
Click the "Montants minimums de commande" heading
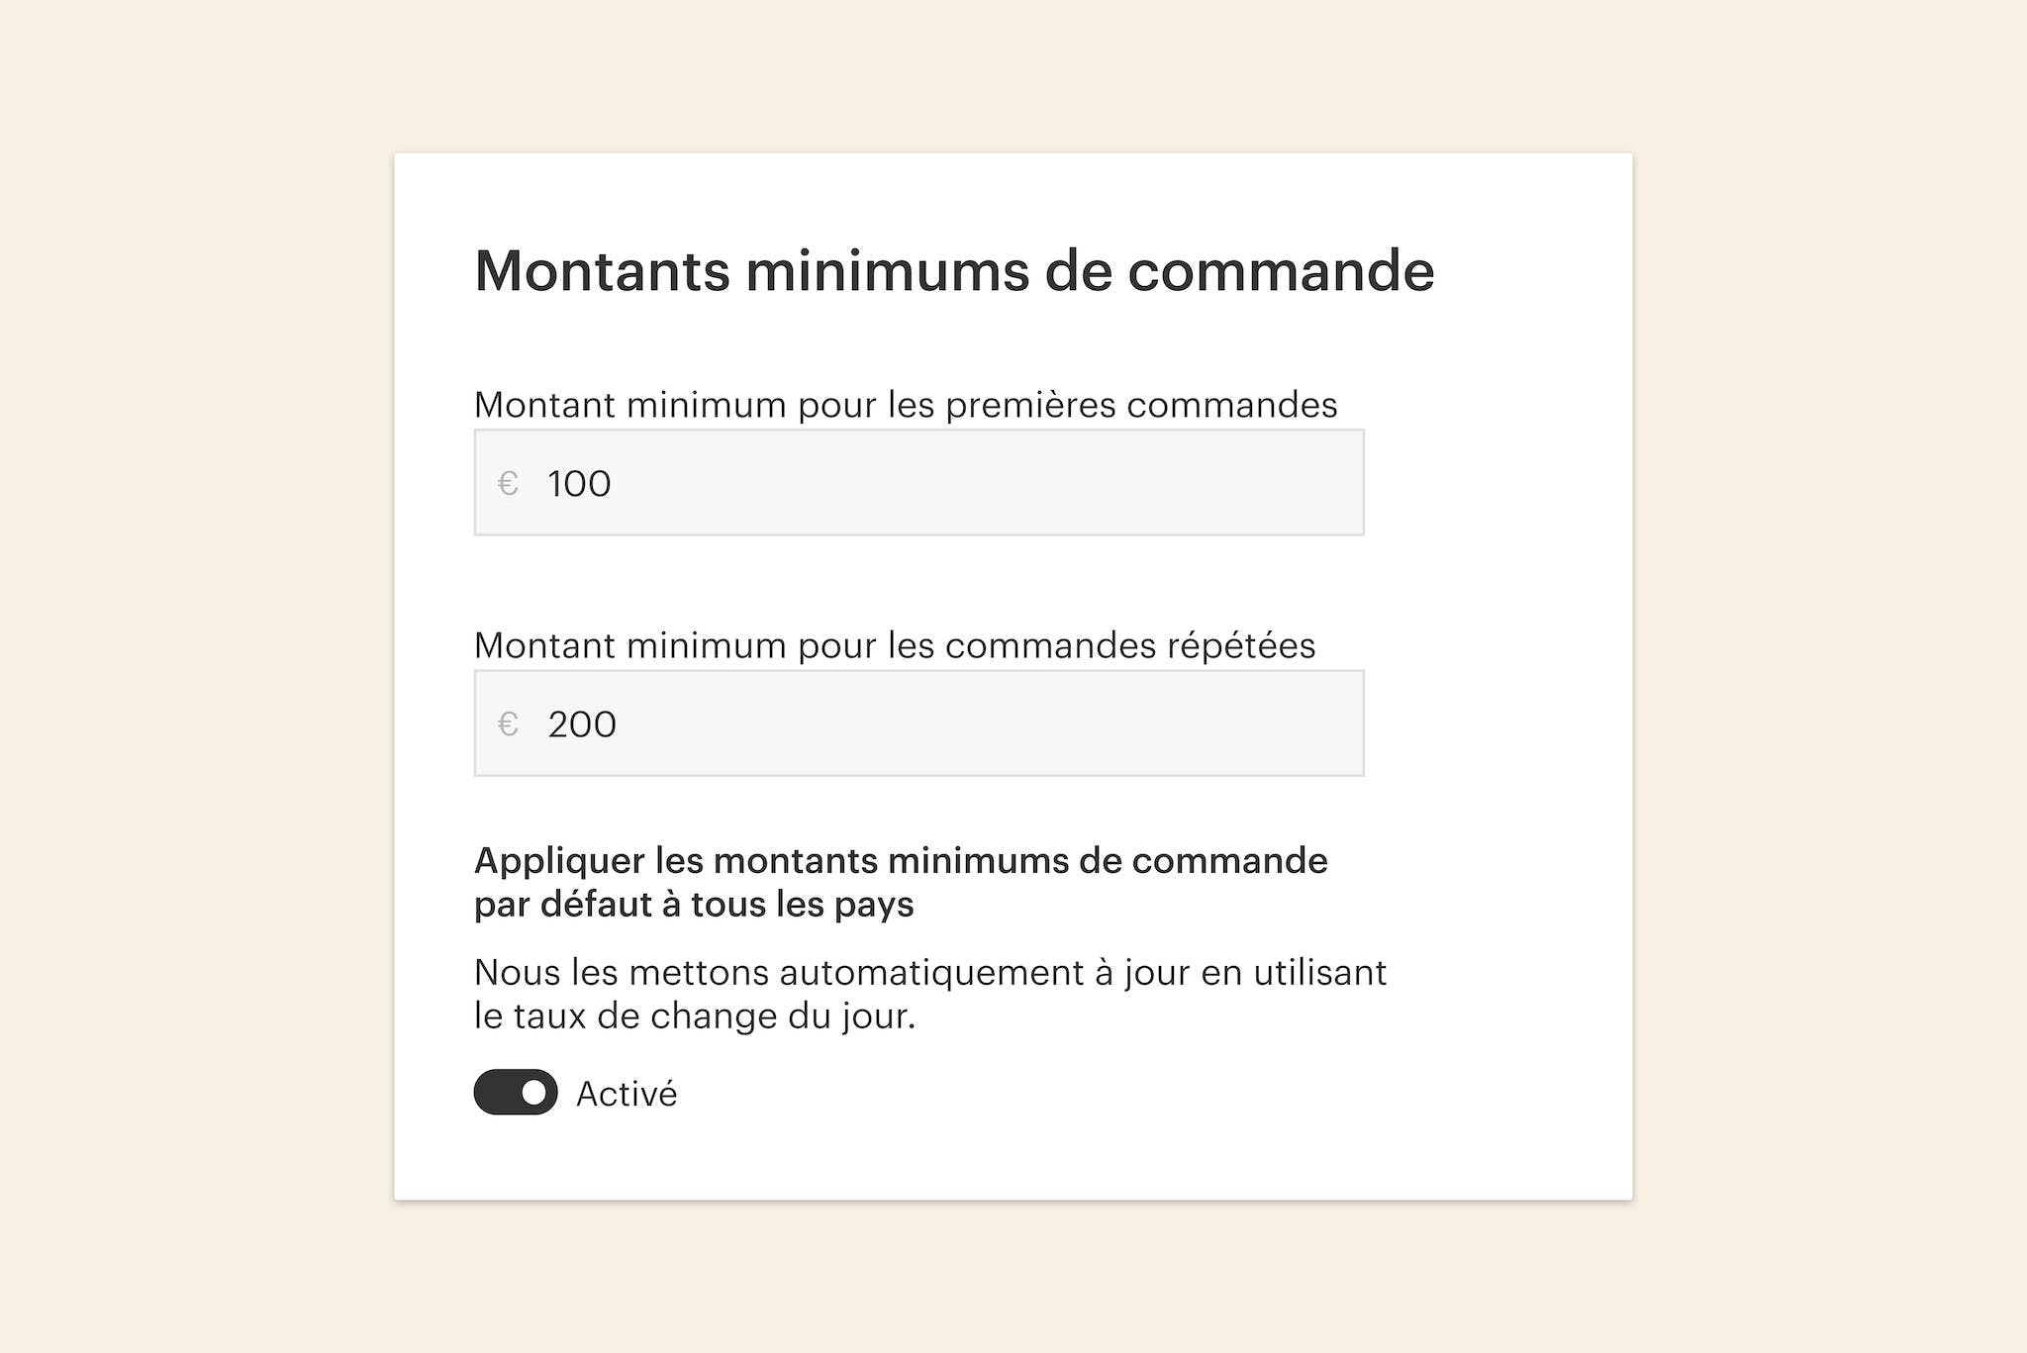click(x=954, y=271)
